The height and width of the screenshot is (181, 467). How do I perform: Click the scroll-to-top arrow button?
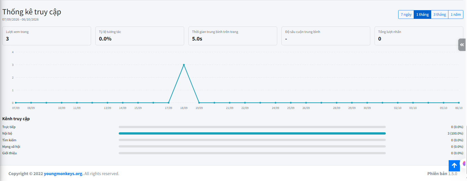tap(454, 166)
